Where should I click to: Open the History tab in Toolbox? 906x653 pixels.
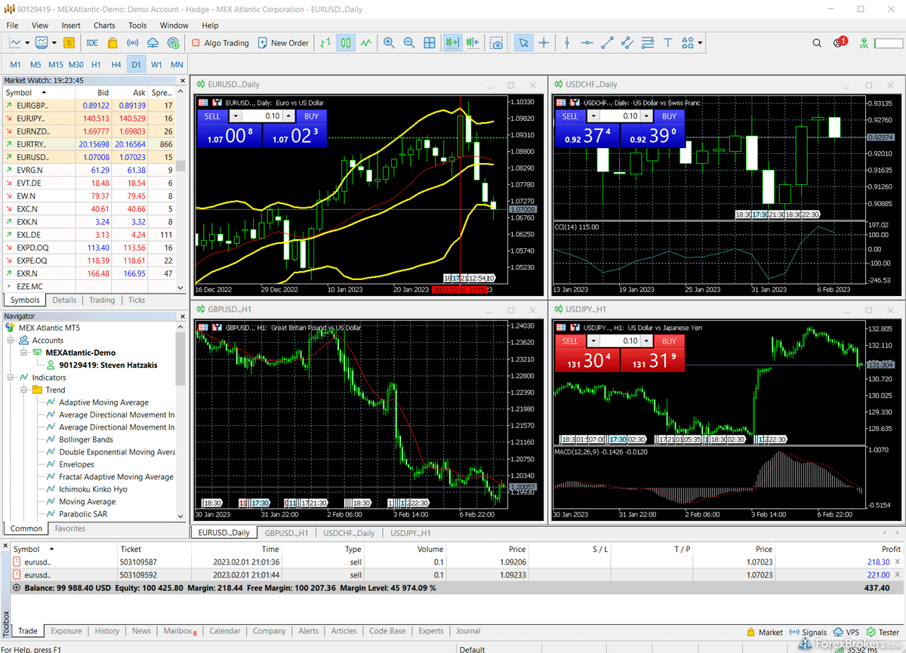coord(107,631)
